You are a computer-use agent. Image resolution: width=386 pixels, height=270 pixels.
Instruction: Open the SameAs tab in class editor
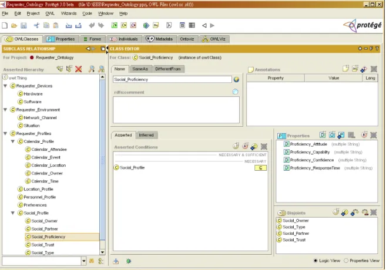click(140, 69)
